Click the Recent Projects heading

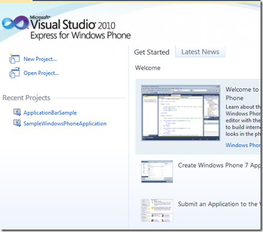[26, 98]
